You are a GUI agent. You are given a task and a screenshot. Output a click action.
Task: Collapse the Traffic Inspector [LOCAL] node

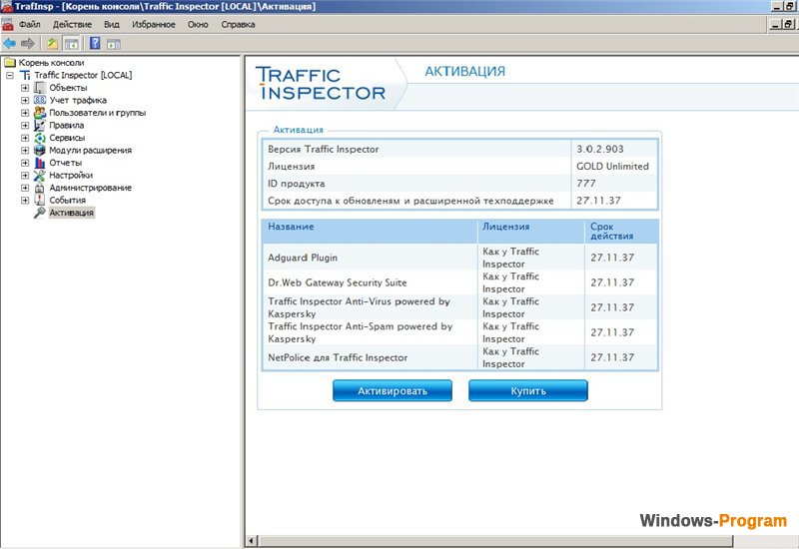coord(10,76)
